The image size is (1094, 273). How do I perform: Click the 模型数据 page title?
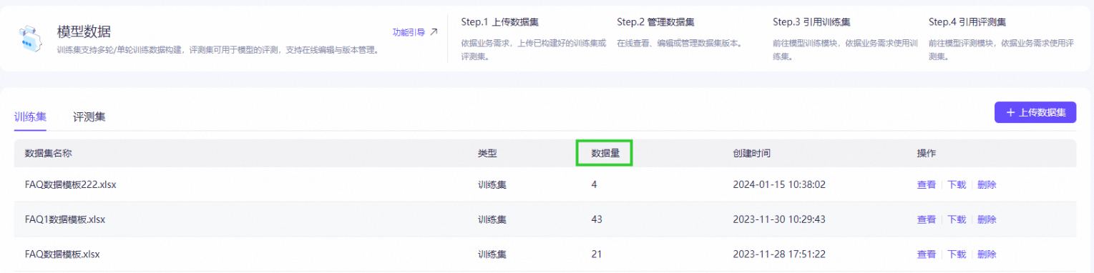click(84, 32)
